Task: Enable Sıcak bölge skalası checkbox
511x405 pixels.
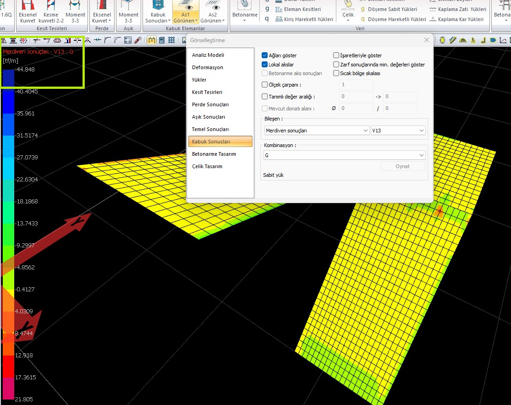Action: 336,73
